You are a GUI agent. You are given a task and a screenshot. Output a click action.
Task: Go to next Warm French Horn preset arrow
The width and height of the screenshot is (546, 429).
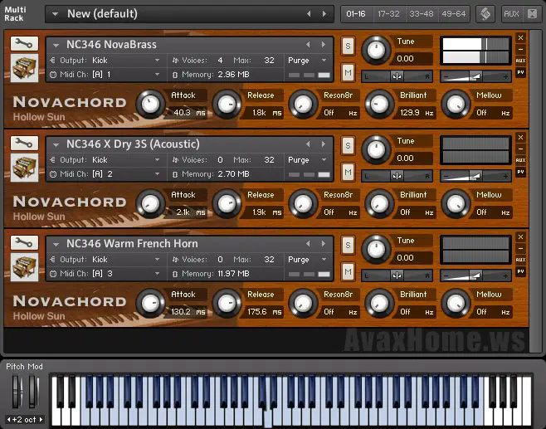324,244
